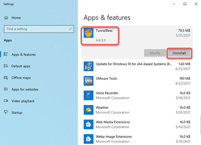The width and height of the screenshot is (201, 145).
Task: Click the TunnelBear bear app icon
Action: 88,33
